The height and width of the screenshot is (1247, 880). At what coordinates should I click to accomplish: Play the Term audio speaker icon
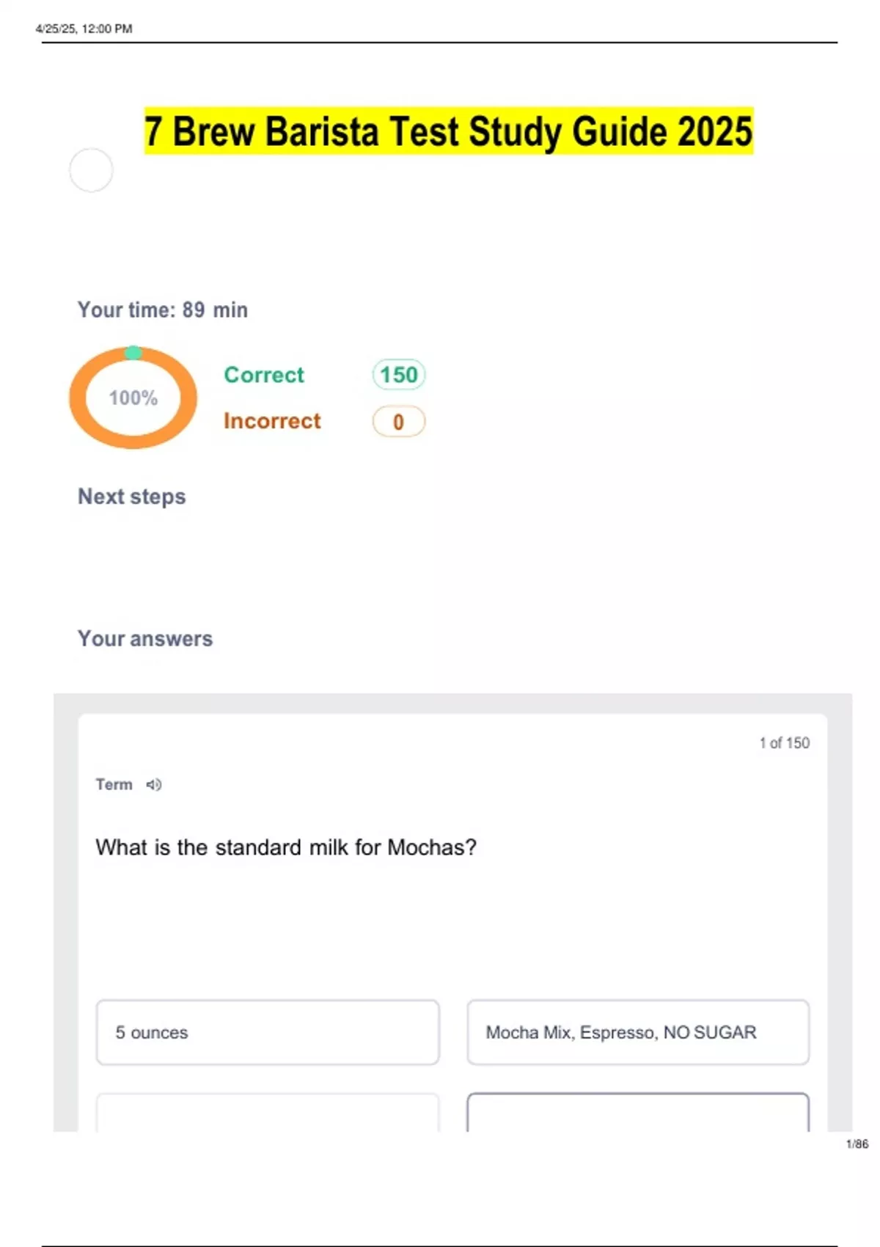coord(153,785)
